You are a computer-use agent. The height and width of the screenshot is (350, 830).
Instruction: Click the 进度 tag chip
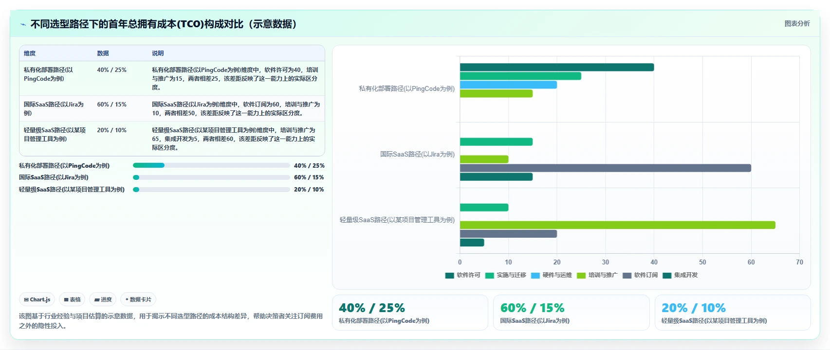[x=103, y=299]
